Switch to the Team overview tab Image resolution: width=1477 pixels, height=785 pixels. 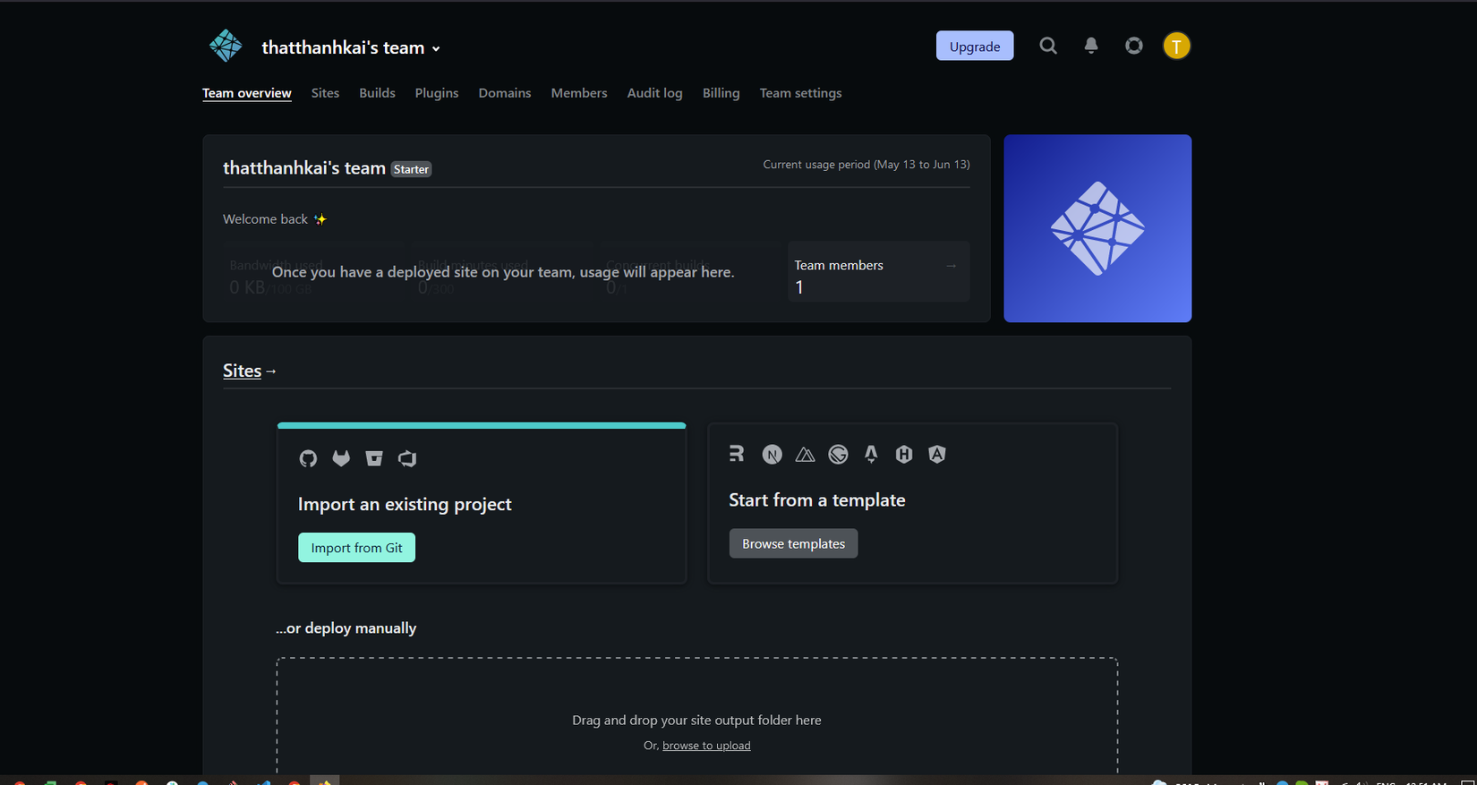pos(247,93)
